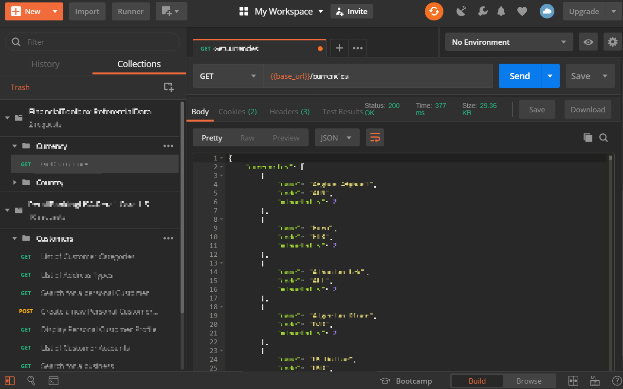Open the response Body tab
This screenshot has height=389, width=623.
pos(200,111)
